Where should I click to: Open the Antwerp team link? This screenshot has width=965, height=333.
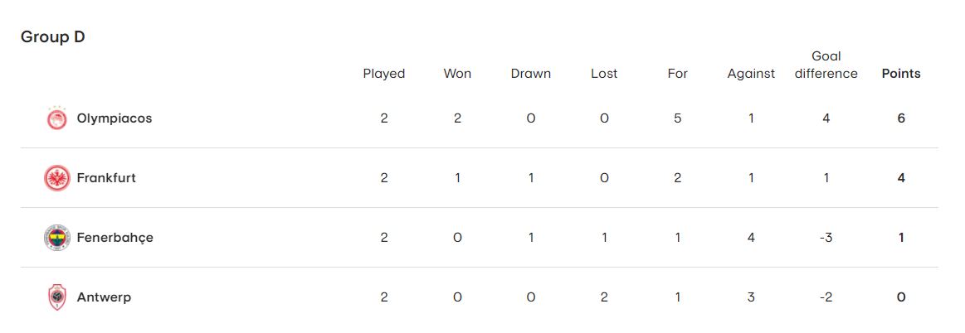104,297
